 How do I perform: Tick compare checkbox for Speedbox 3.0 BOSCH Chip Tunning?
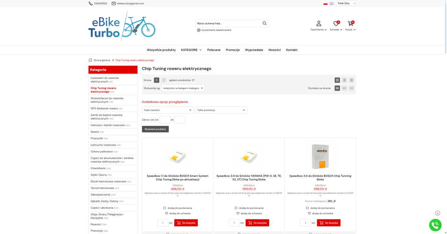click(x=307, y=208)
